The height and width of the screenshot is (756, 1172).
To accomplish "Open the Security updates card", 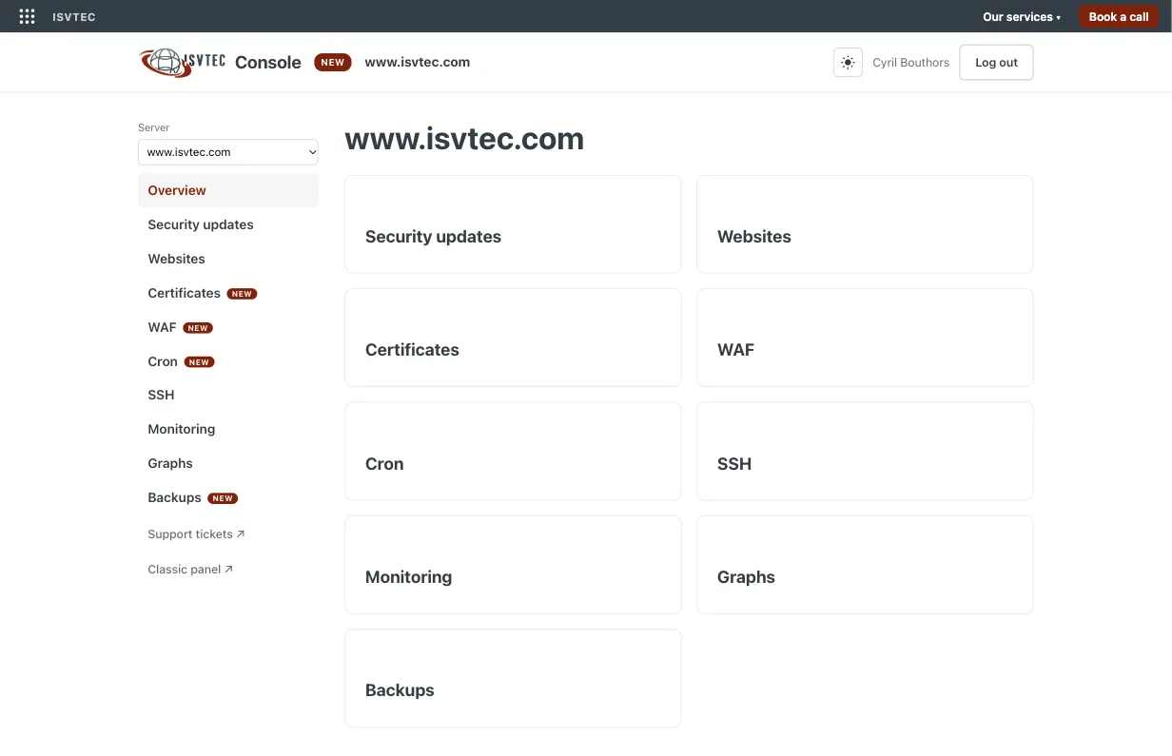I will coord(513,224).
